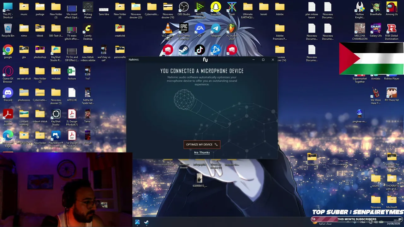Click the RV There Yet game icon

click(392, 95)
